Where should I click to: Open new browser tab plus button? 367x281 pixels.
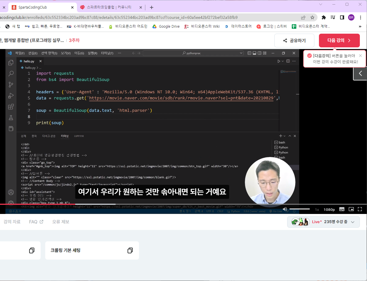[152, 7]
